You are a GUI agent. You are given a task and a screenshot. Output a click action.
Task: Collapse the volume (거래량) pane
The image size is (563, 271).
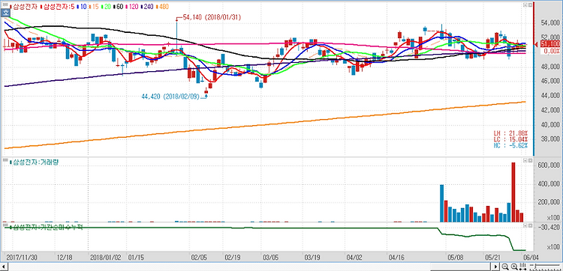point(525,161)
